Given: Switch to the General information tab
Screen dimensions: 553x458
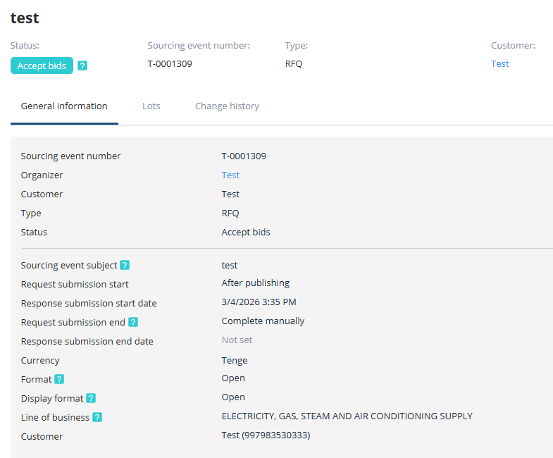Looking at the screenshot, I should click(64, 106).
